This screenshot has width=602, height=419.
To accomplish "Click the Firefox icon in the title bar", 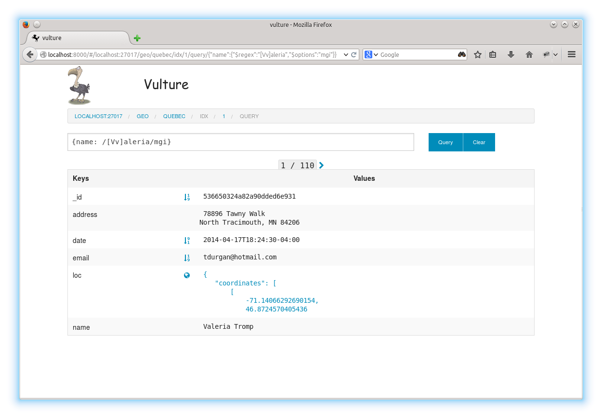I will tap(26, 25).
